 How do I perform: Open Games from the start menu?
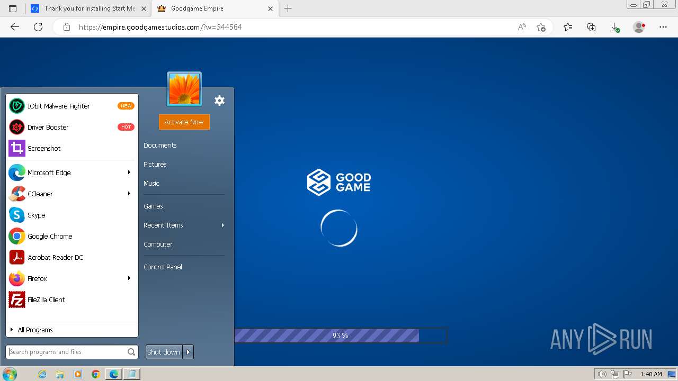pyautogui.click(x=153, y=206)
